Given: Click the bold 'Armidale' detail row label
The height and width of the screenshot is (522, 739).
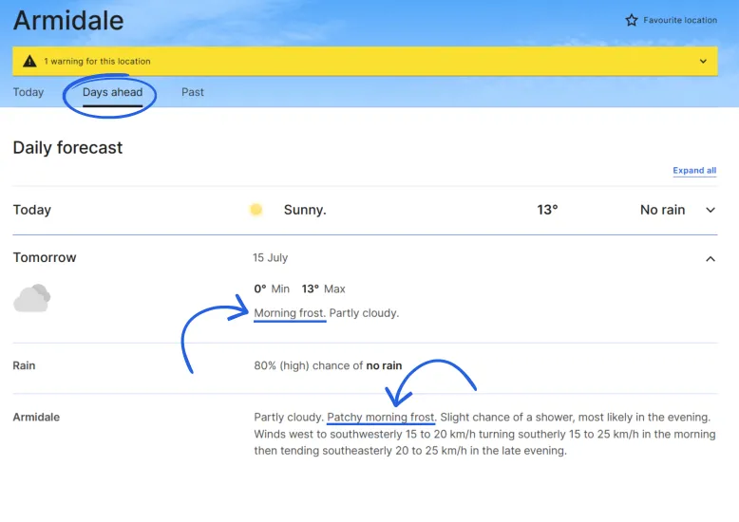Looking at the screenshot, I should coord(36,417).
